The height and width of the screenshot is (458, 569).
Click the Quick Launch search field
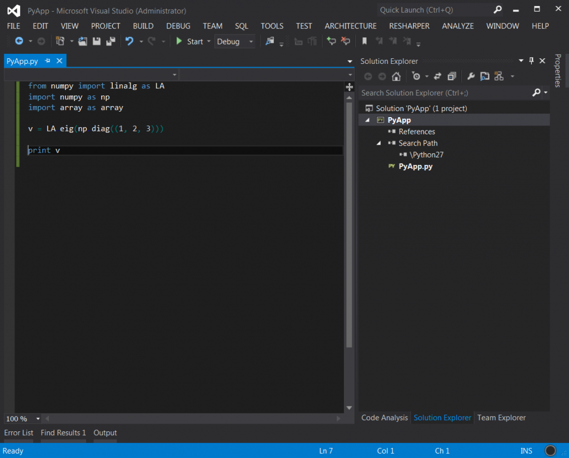[435, 10]
